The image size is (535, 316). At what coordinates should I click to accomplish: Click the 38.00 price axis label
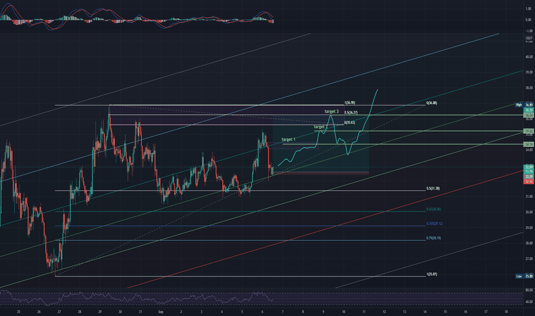click(529, 88)
